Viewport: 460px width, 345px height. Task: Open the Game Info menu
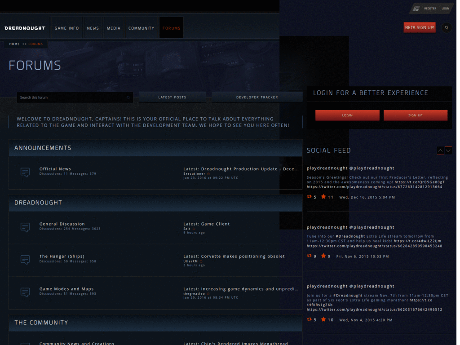pyautogui.click(x=66, y=28)
